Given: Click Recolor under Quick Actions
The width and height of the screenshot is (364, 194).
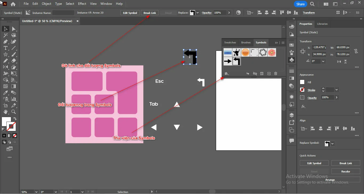Looking at the screenshot, I should [x=346, y=171].
